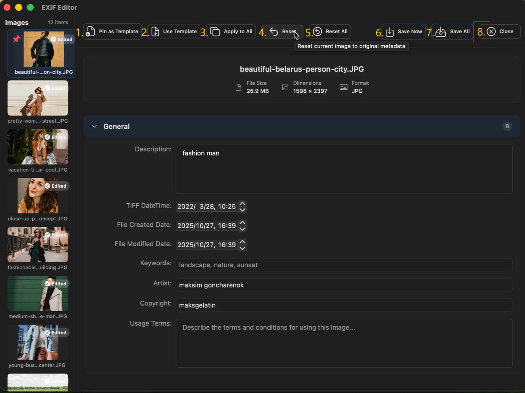Click the Apply to All icon
This screenshot has width=525, height=393.
pos(215,32)
